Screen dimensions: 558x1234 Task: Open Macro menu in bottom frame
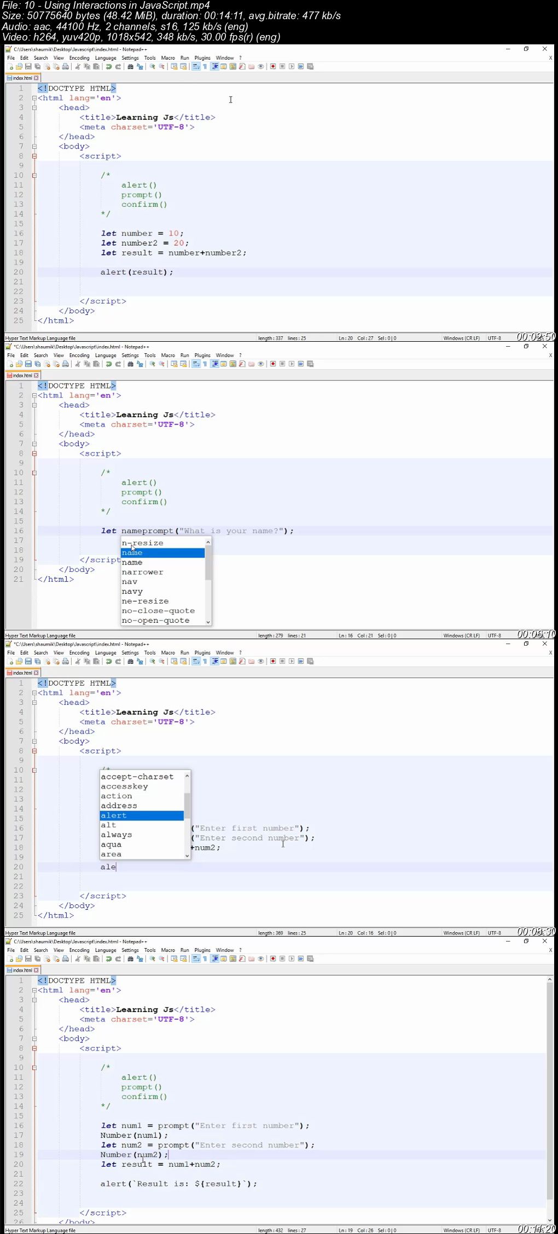pyautogui.click(x=168, y=950)
